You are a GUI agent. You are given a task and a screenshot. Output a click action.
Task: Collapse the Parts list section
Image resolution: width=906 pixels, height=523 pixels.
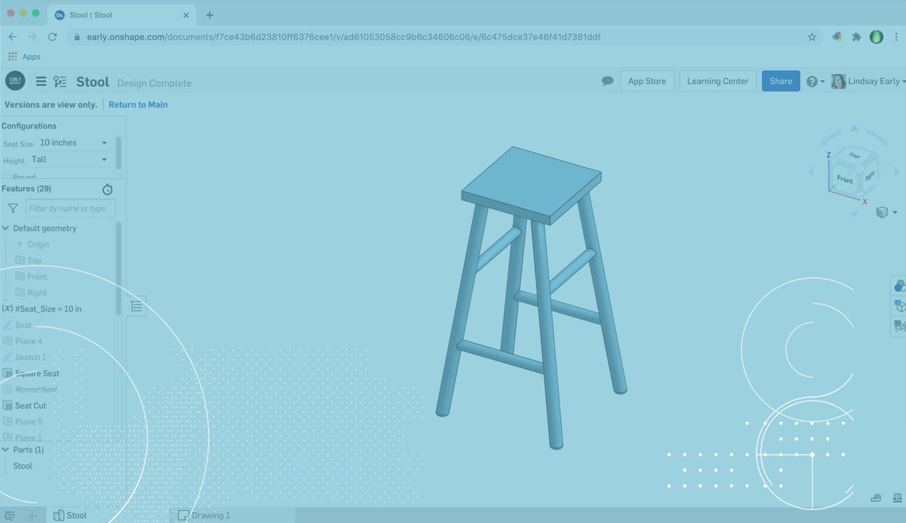6,450
